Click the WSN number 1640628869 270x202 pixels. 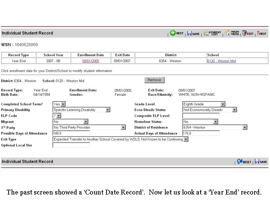[x=26, y=45]
